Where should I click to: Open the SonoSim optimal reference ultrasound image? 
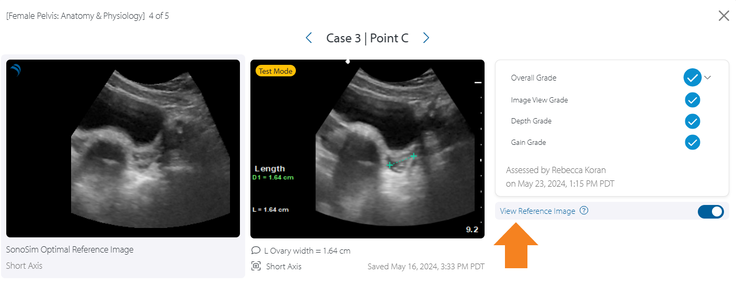[123, 148]
